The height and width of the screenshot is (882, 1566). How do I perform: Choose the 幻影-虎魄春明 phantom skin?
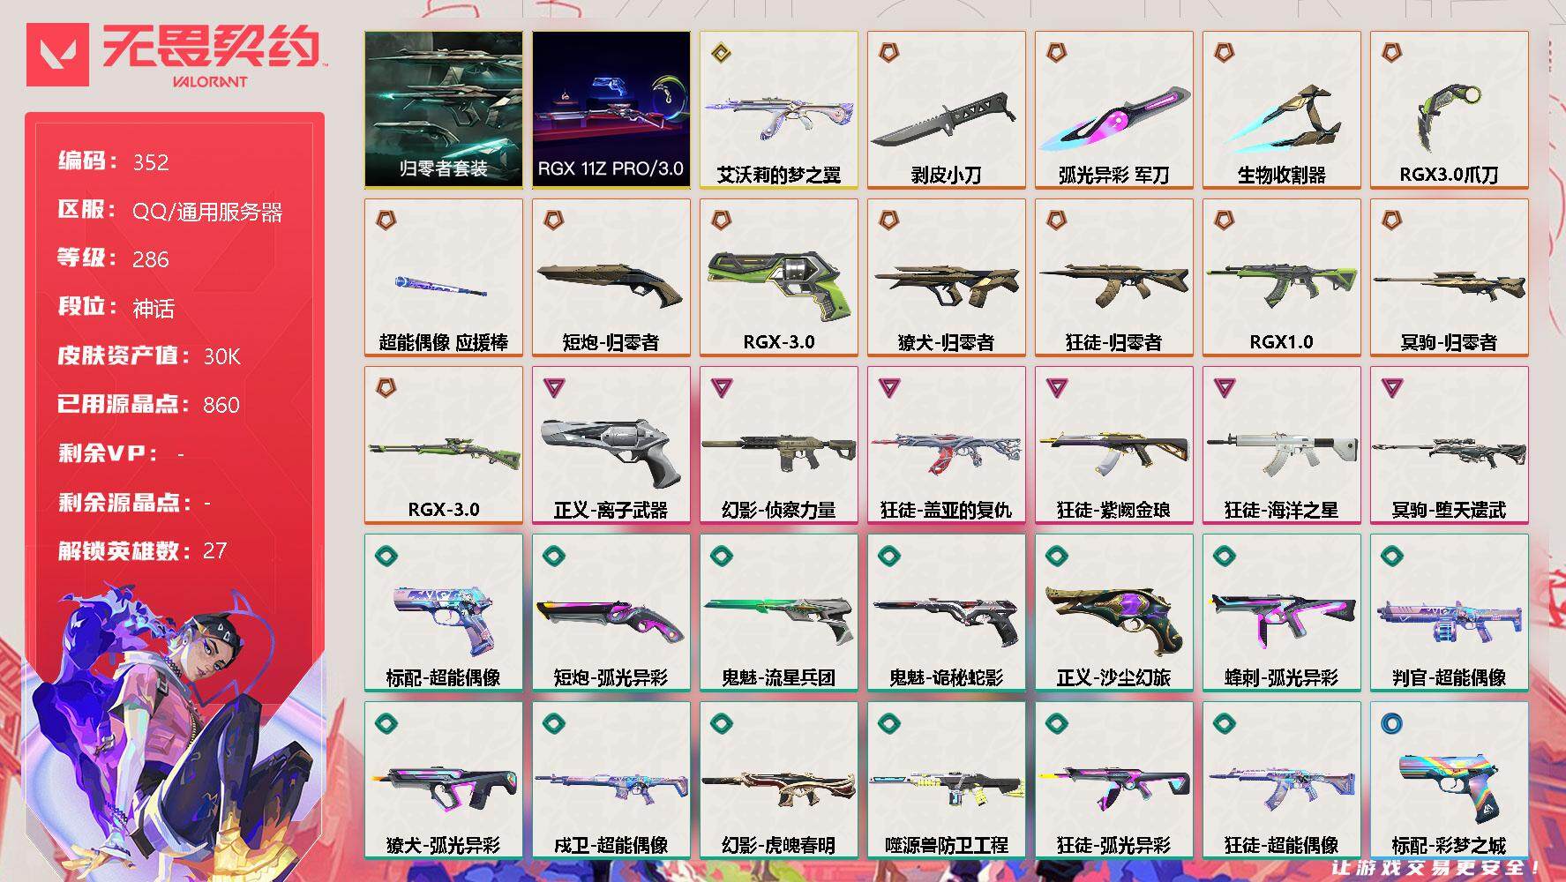(x=779, y=780)
